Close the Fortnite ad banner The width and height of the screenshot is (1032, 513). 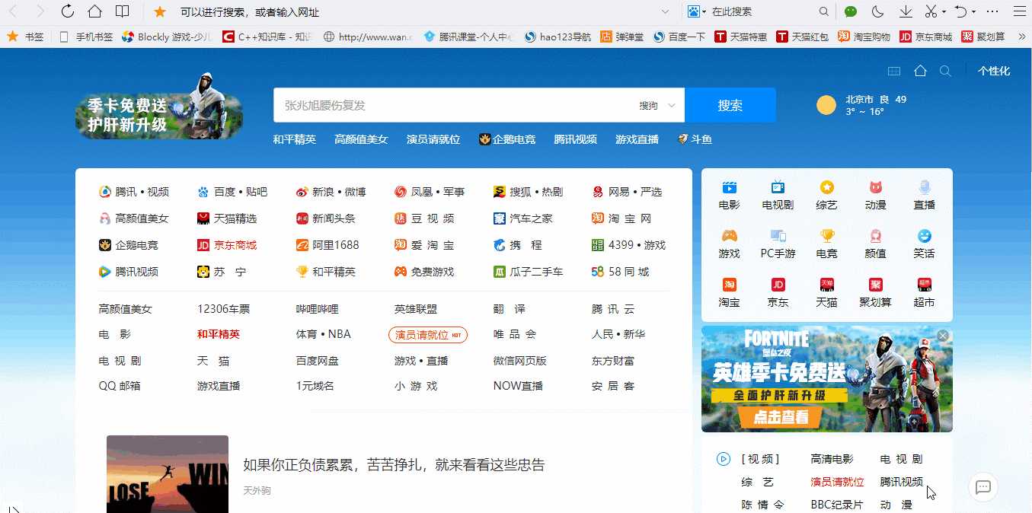[x=943, y=336]
